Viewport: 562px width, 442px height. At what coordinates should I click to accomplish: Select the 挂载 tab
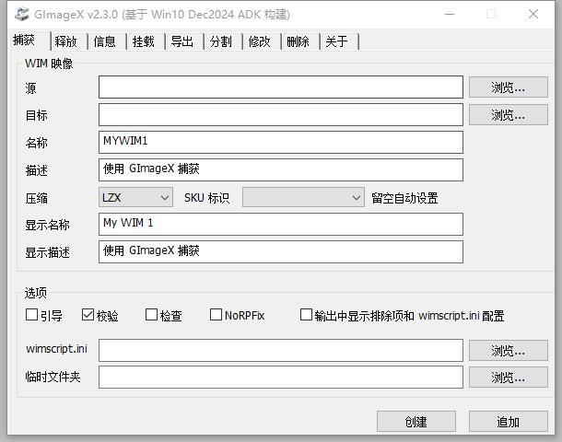(x=143, y=41)
